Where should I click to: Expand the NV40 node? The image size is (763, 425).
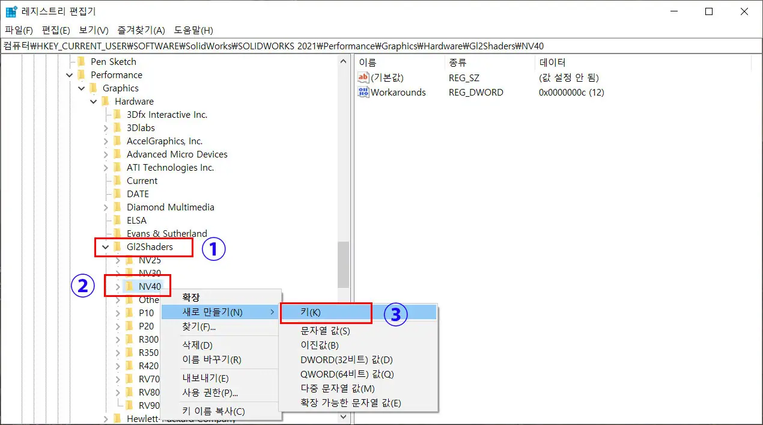click(x=118, y=286)
